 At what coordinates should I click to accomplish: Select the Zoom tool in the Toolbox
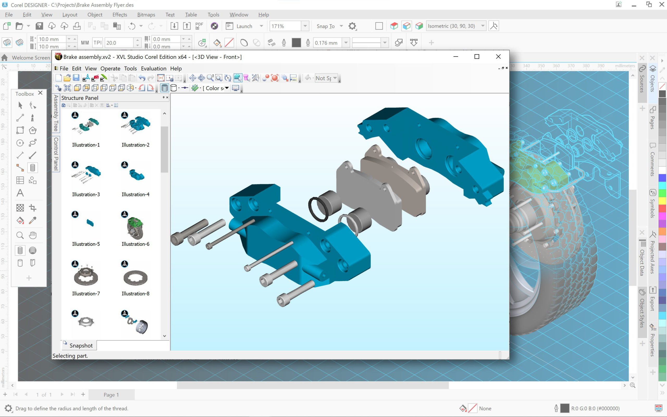20,235
